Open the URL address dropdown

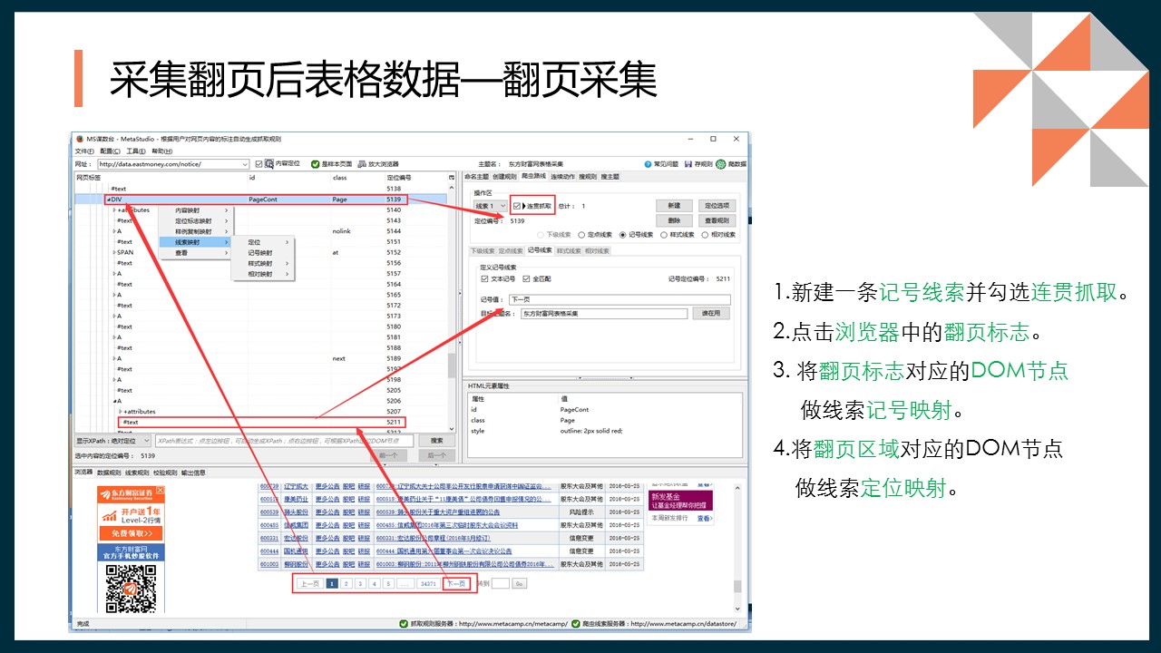point(245,164)
